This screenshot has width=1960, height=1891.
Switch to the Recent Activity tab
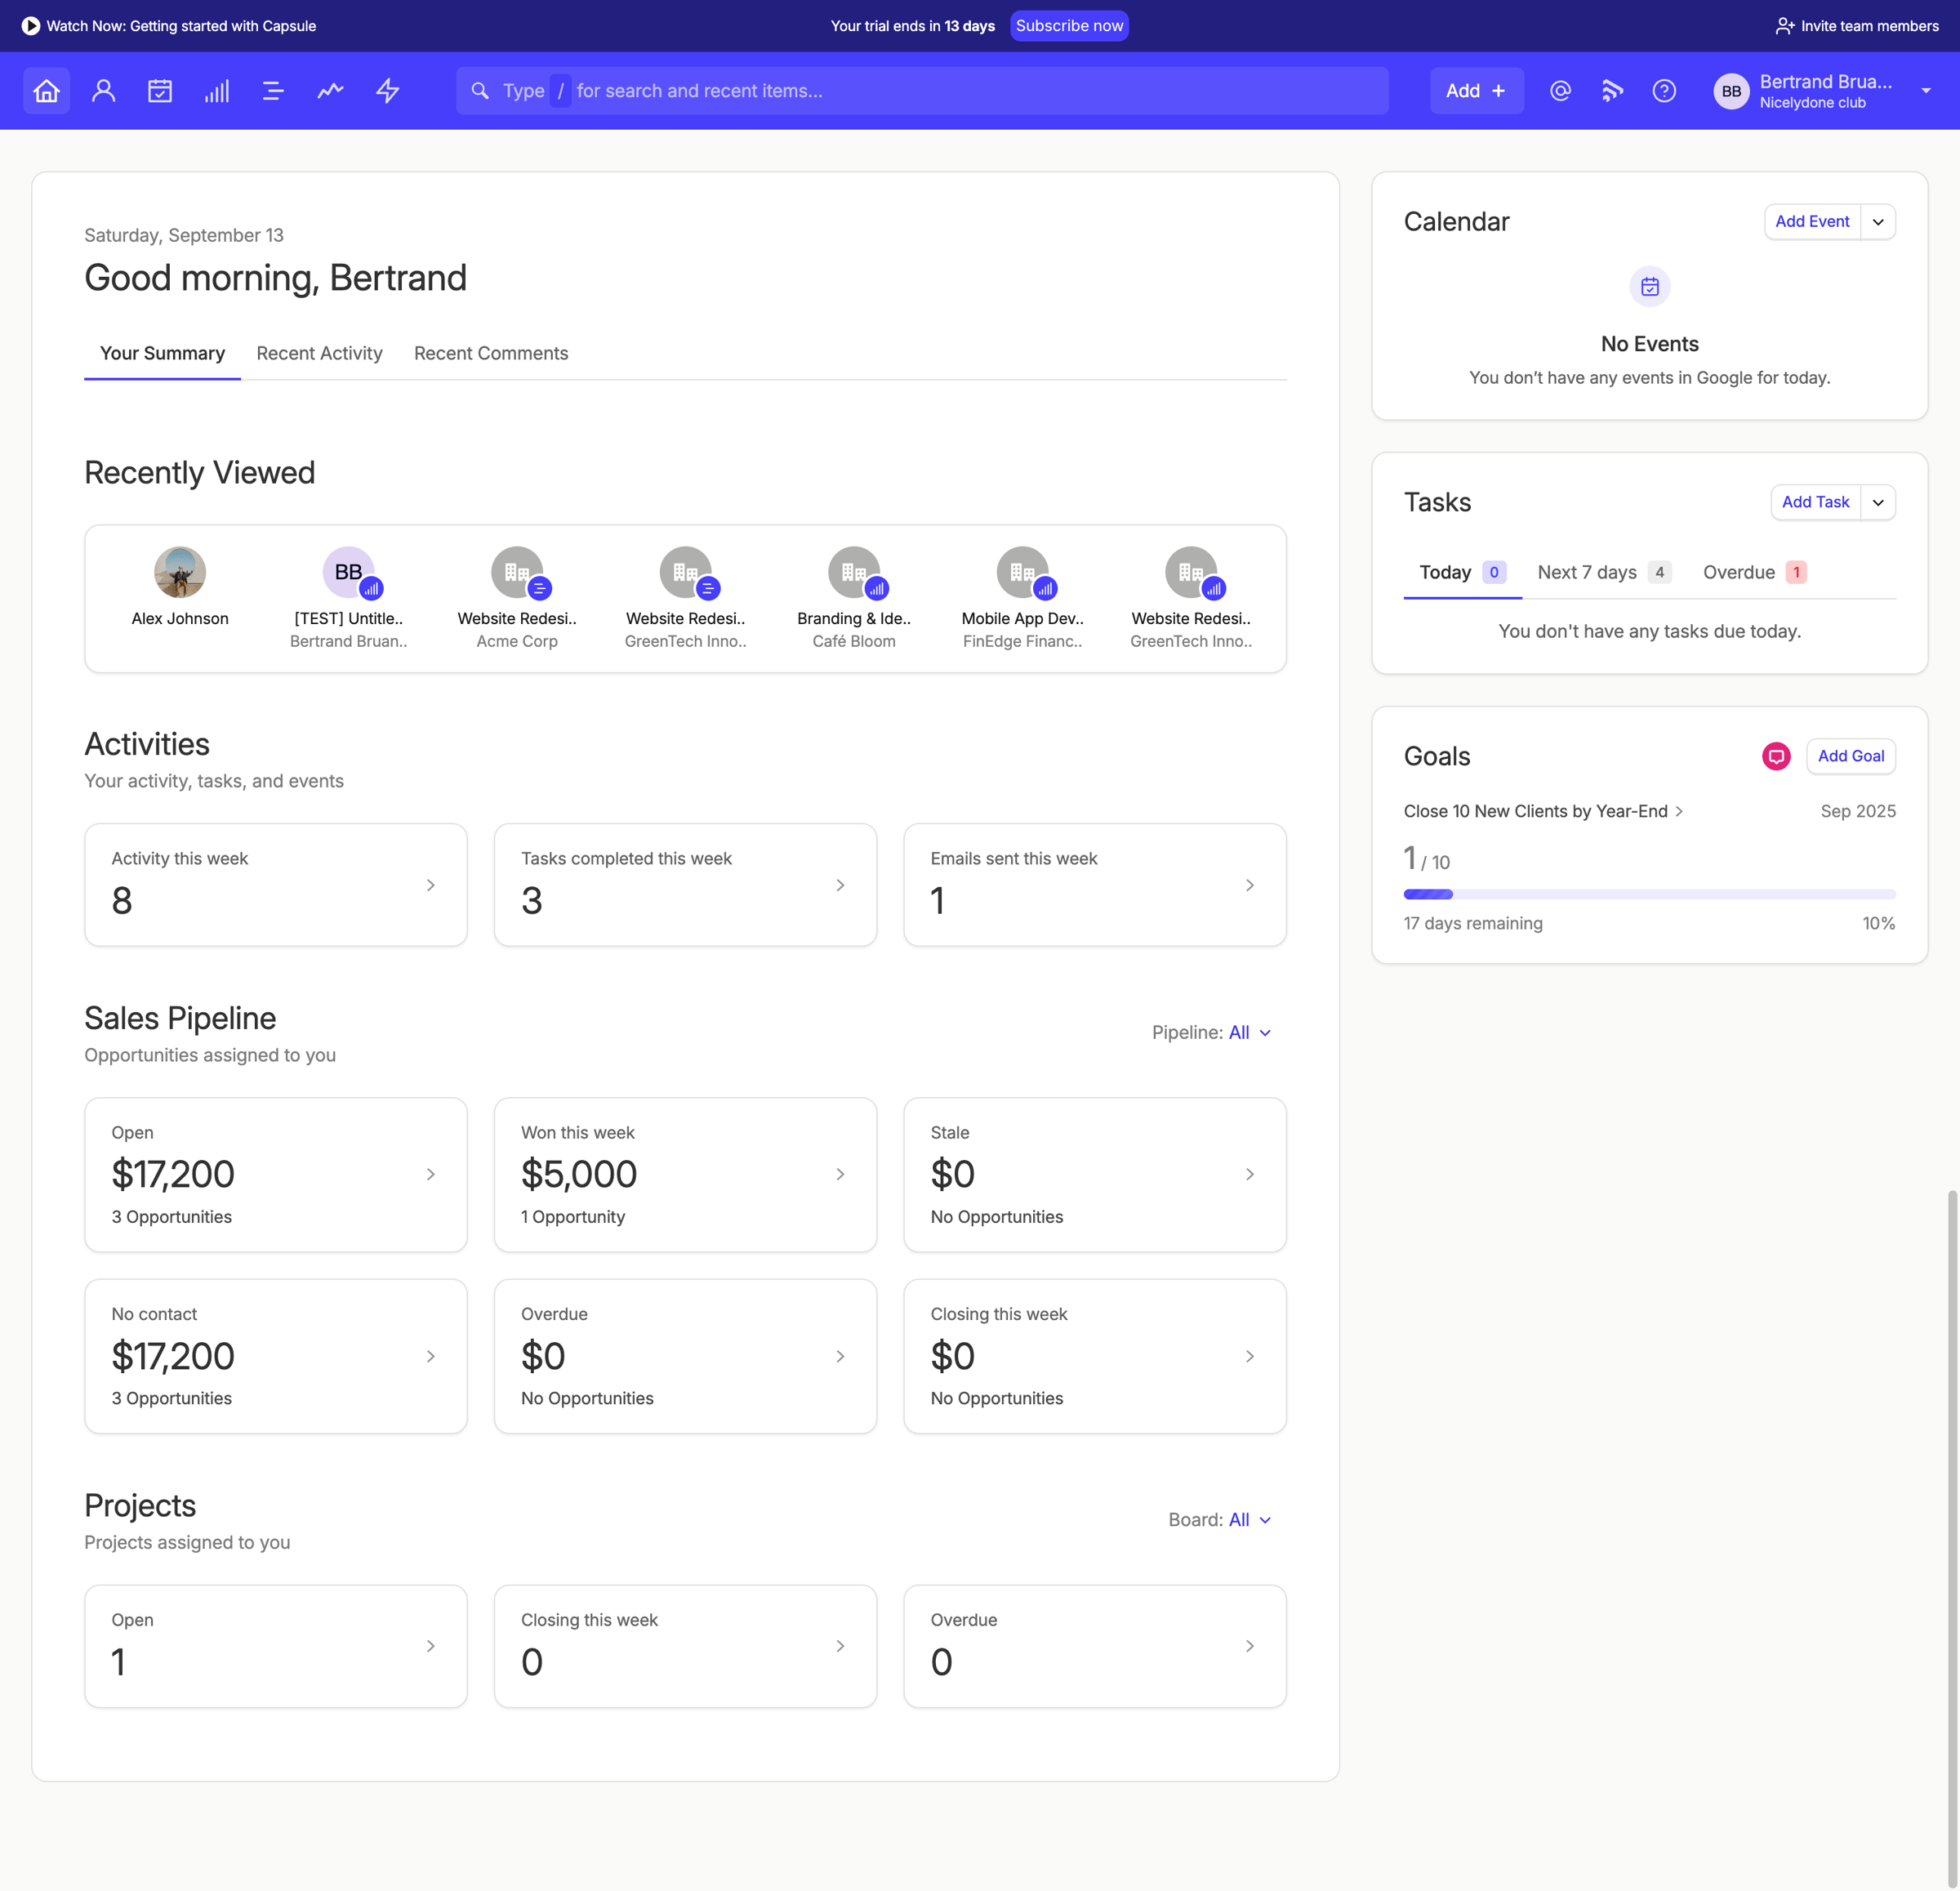point(319,353)
